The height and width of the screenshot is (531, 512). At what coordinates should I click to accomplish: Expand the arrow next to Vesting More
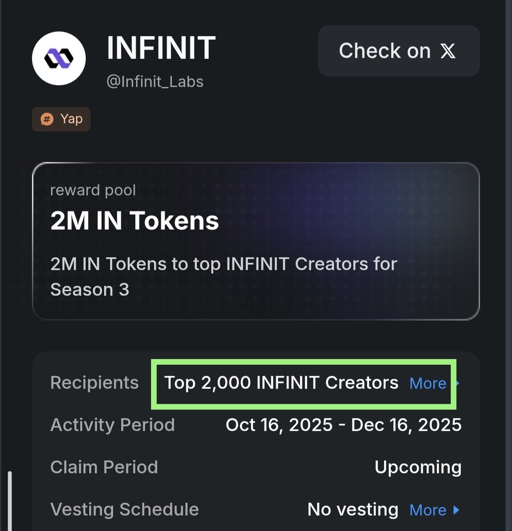pyautogui.click(x=457, y=510)
